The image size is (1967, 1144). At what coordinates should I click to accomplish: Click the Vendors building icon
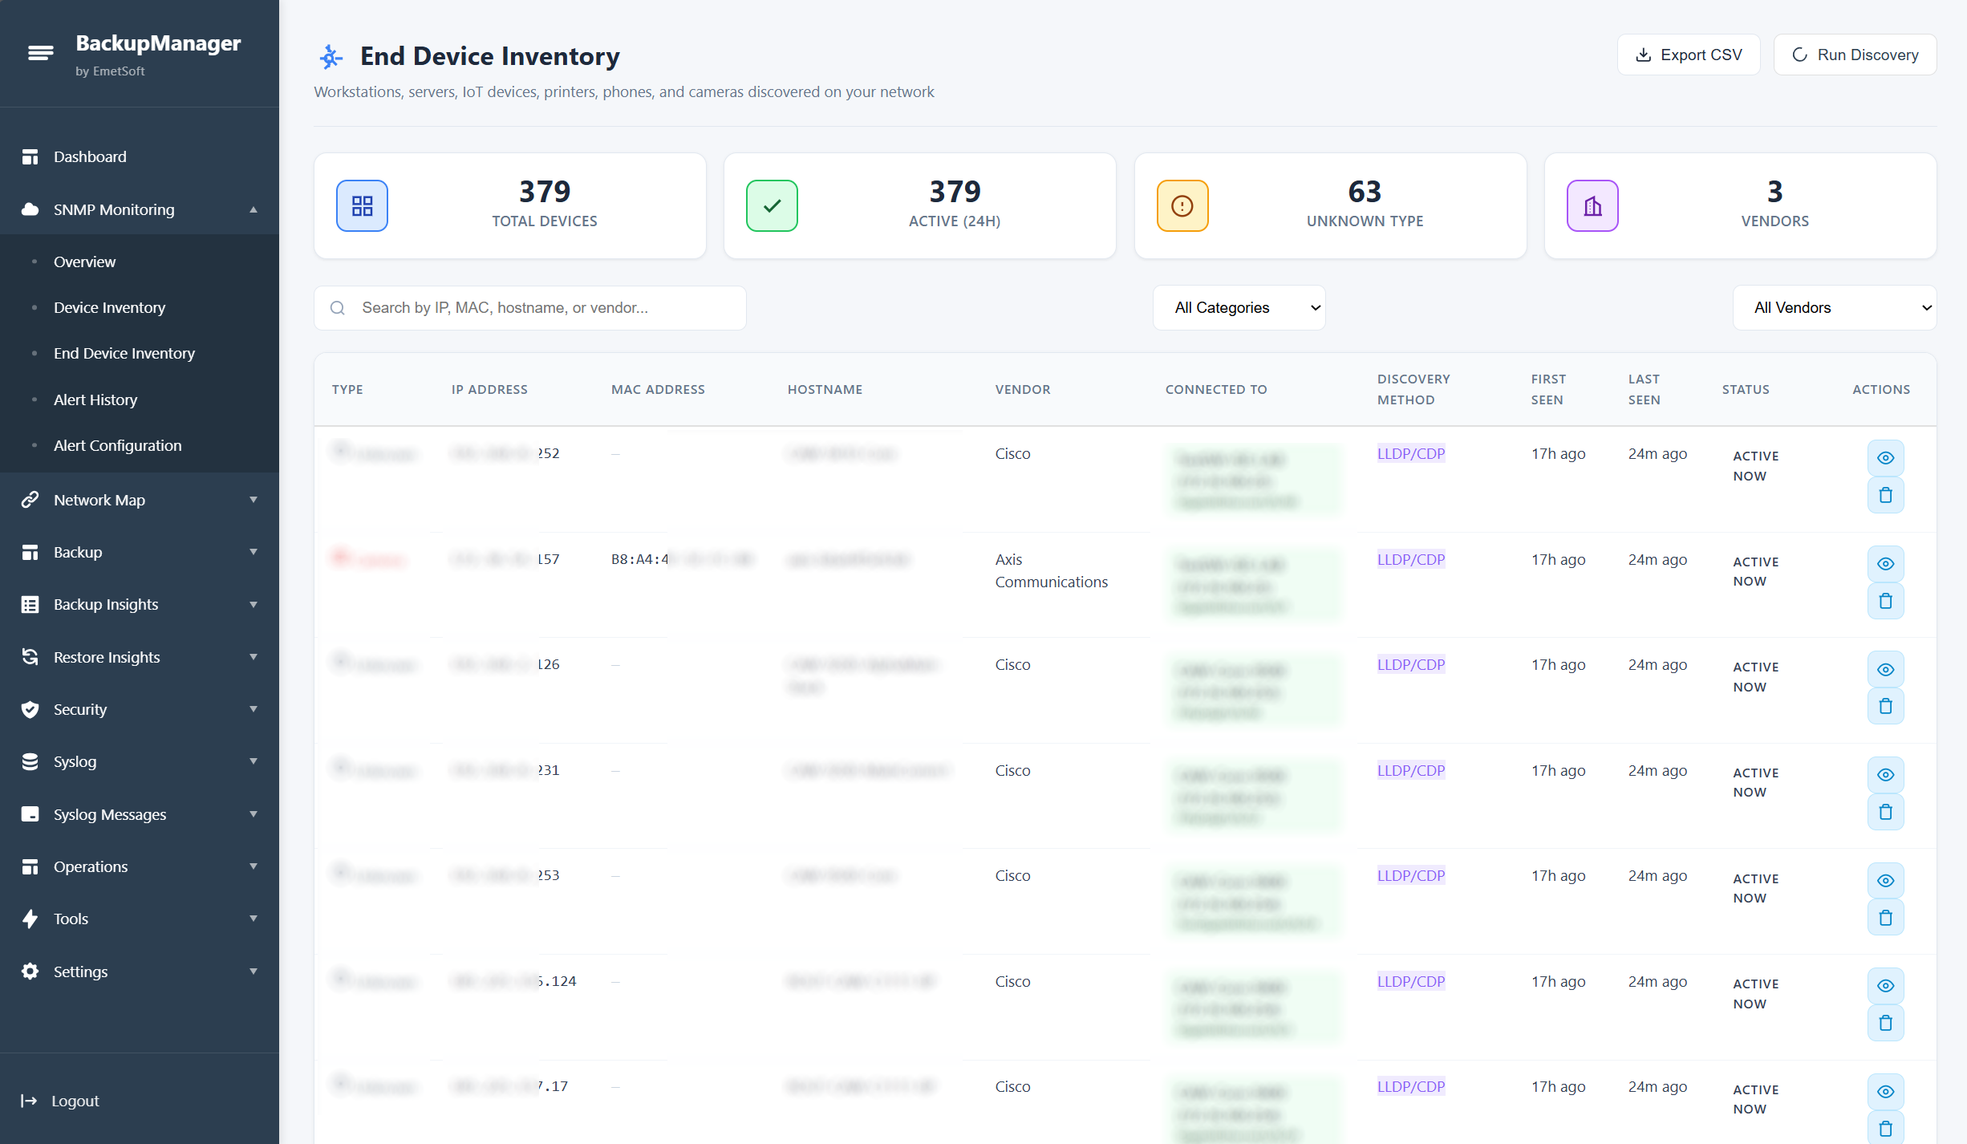point(1592,206)
